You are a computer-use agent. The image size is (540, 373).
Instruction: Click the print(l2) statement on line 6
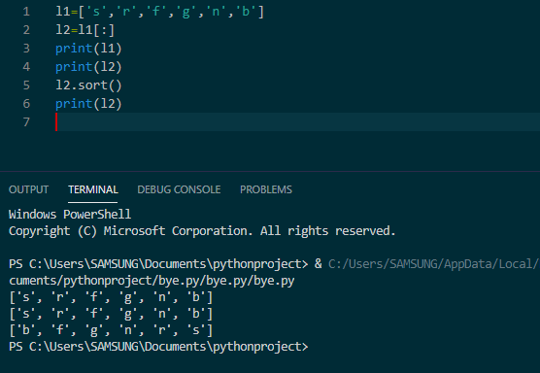tap(88, 104)
